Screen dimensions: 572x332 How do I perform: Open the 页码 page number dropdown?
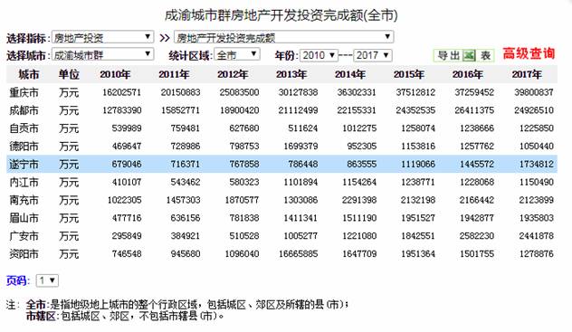(x=47, y=280)
